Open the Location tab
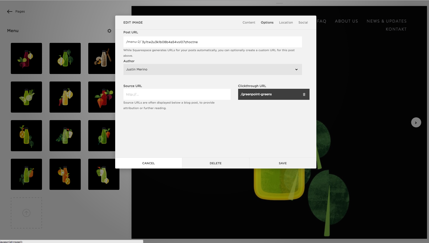The image size is (429, 243). click(x=286, y=23)
